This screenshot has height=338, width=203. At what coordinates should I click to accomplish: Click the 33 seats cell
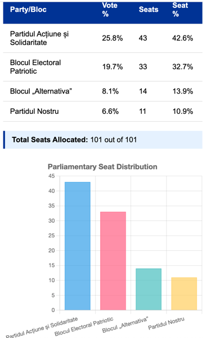tap(143, 67)
